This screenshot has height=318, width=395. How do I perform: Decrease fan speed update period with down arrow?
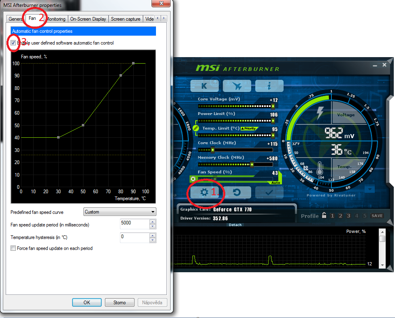pyautogui.click(x=152, y=226)
